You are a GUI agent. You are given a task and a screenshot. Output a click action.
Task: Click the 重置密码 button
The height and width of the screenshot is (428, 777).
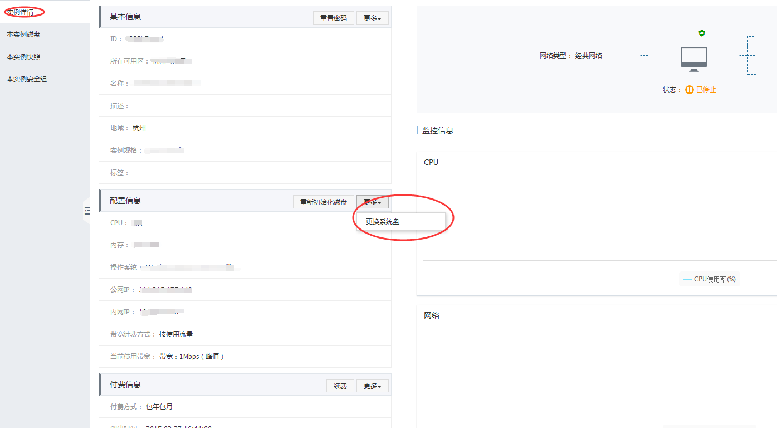tap(333, 18)
